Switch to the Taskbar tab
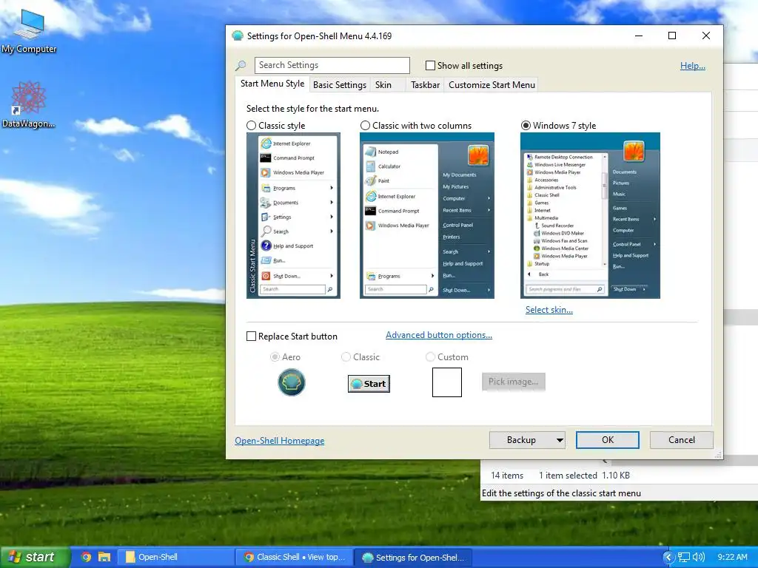The height and width of the screenshot is (568, 758). click(425, 85)
